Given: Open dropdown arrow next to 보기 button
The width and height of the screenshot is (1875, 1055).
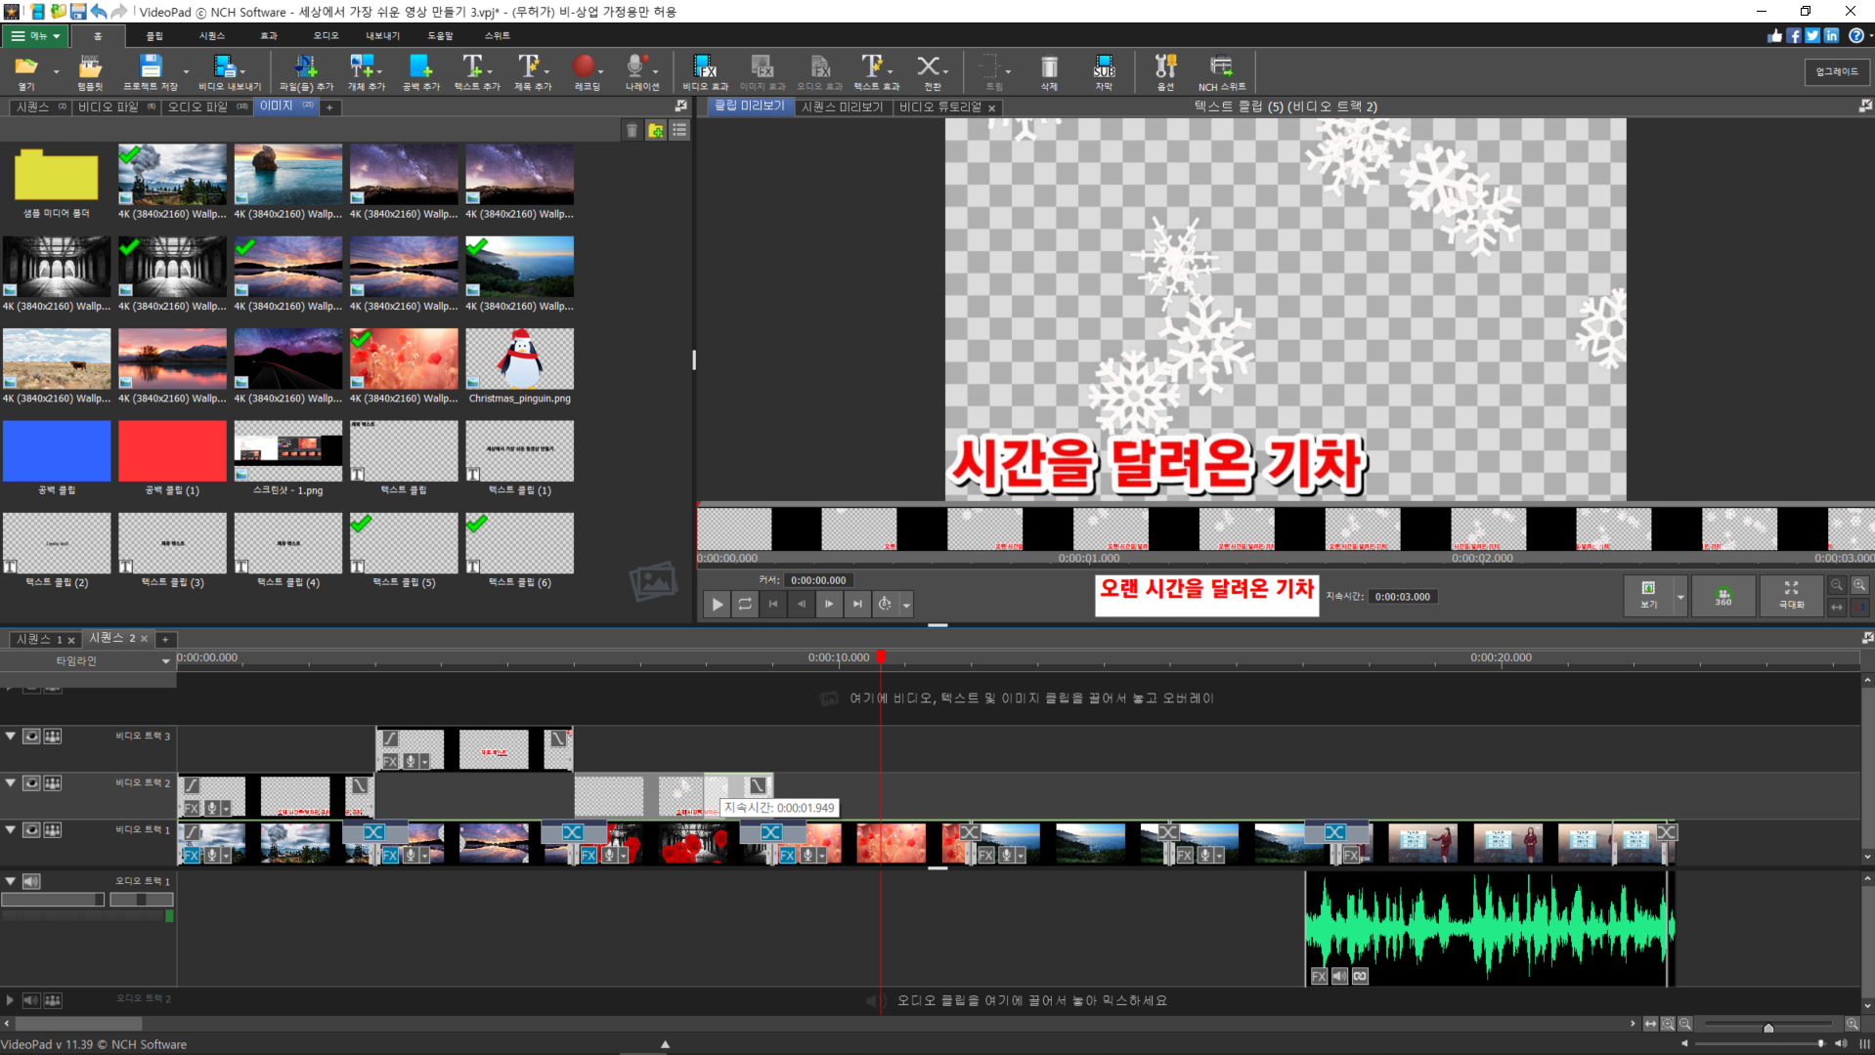Looking at the screenshot, I should pyautogui.click(x=1680, y=597).
